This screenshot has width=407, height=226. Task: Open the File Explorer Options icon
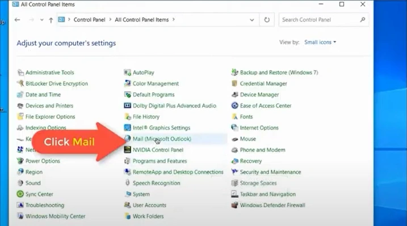[x=20, y=117]
